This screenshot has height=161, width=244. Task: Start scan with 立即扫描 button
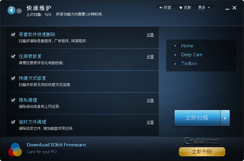pyautogui.click(x=197, y=118)
